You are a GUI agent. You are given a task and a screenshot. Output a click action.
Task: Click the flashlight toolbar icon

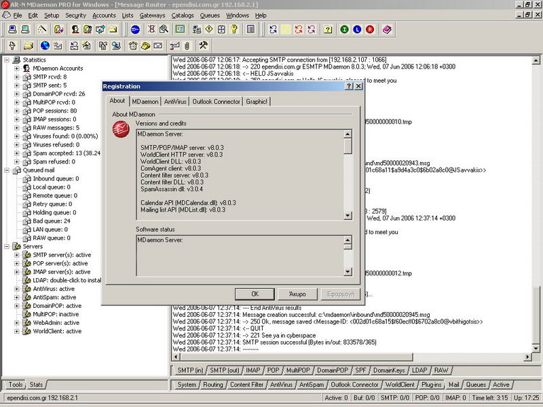point(12,45)
